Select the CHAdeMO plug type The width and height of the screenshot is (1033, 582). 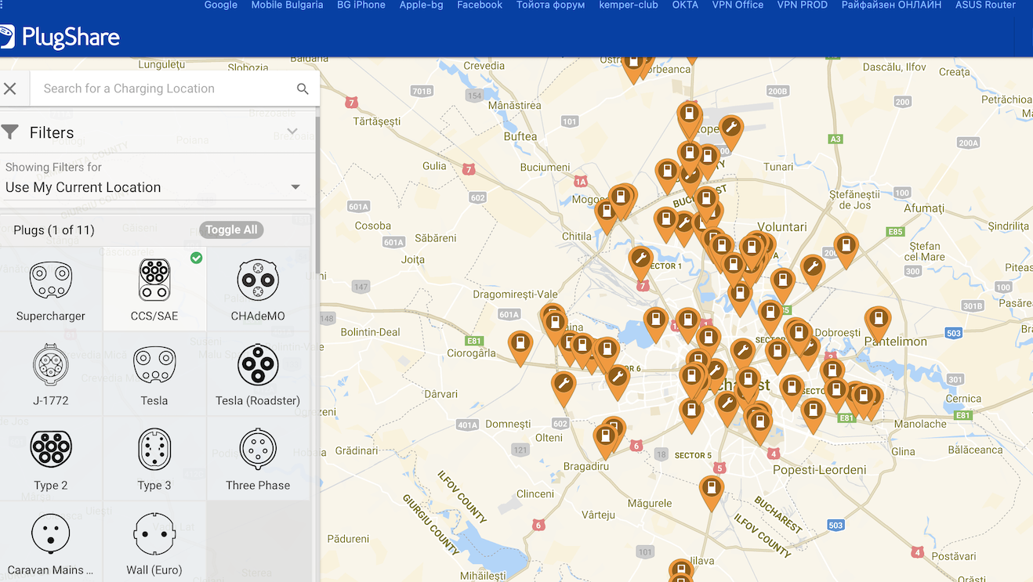[258, 282]
